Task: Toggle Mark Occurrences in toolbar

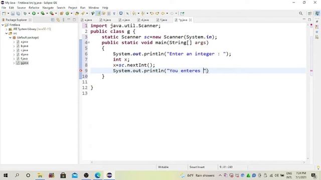Action: click(x=98, y=13)
